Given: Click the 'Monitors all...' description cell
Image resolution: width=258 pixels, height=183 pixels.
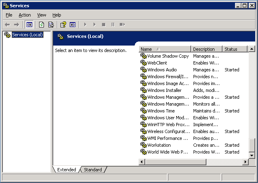Looking at the screenshot, I should [206, 104].
